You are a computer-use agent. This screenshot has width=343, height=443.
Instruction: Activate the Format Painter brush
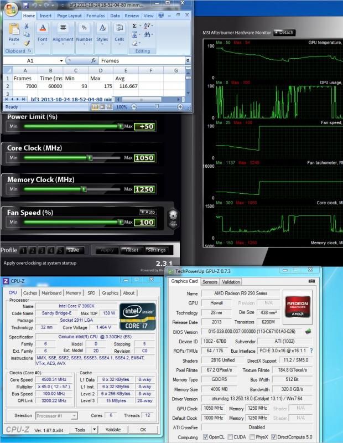(26, 43)
